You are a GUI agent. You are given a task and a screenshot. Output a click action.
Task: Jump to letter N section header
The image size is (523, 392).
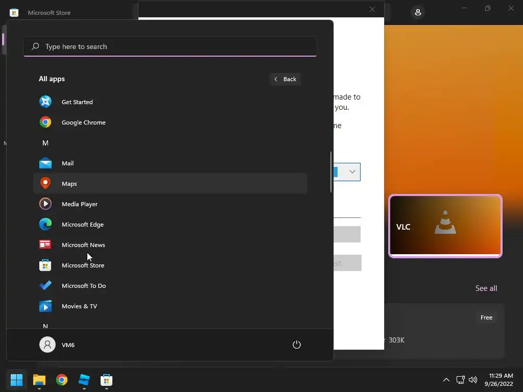tap(45, 326)
